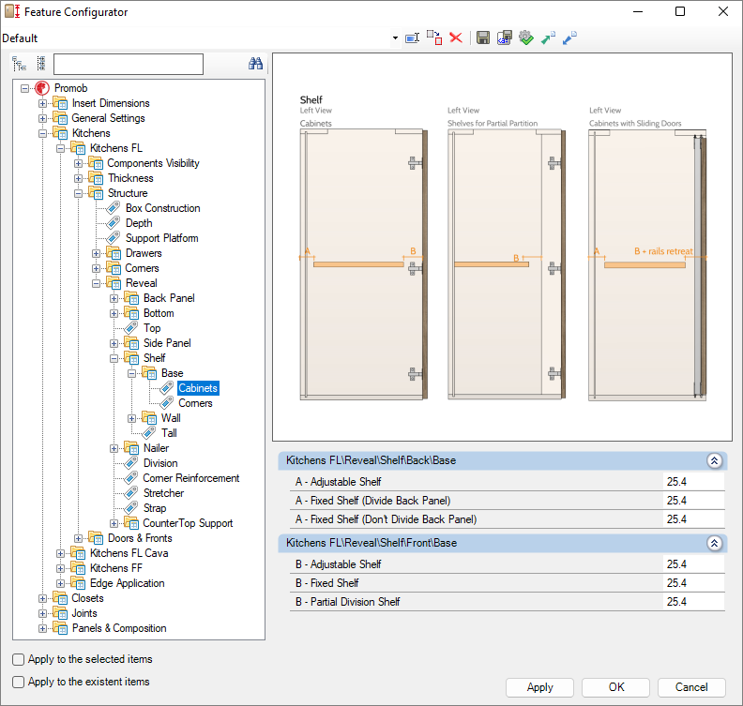Click the binoculars search icon
The width and height of the screenshot is (743, 706).
coord(255,64)
